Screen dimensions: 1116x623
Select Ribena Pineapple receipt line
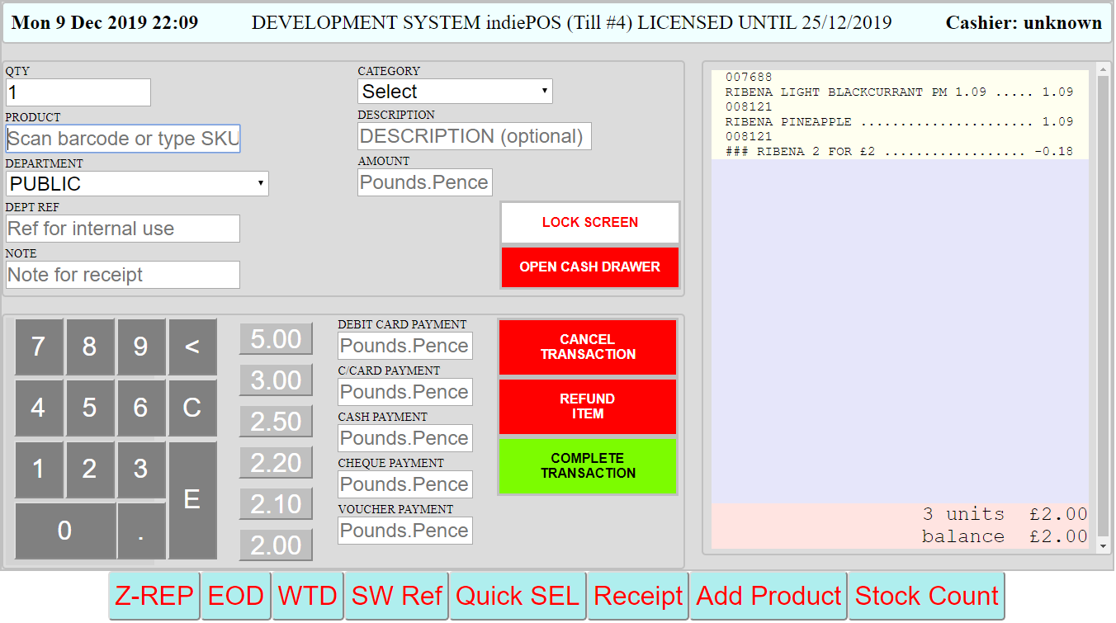899,122
